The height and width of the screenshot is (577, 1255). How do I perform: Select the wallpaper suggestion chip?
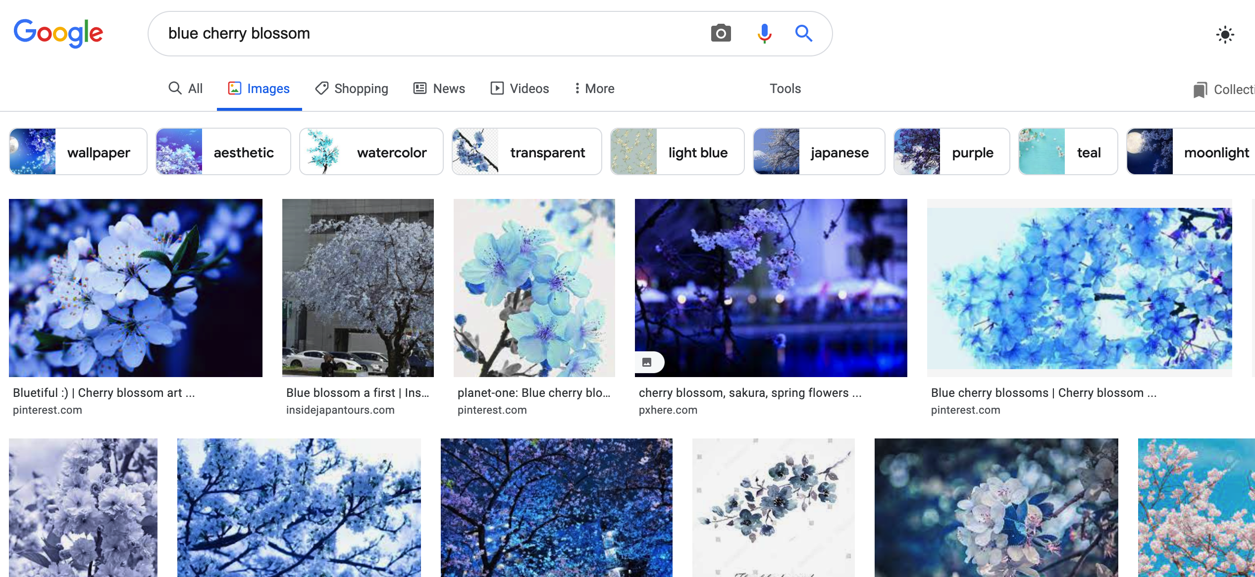[78, 152]
